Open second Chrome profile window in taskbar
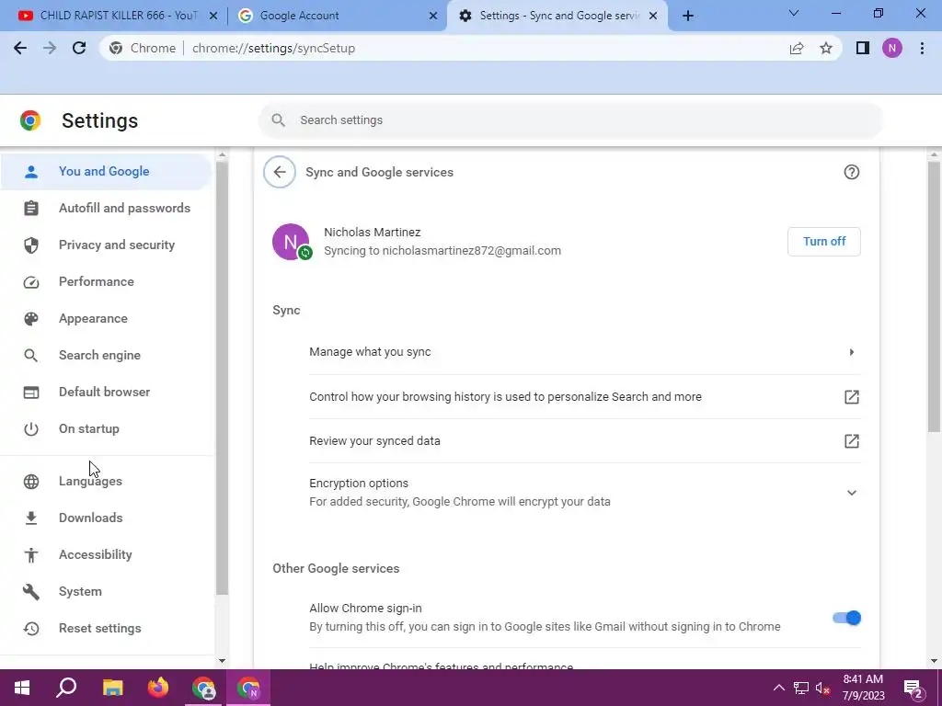The width and height of the screenshot is (942, 706). [248, 688]
